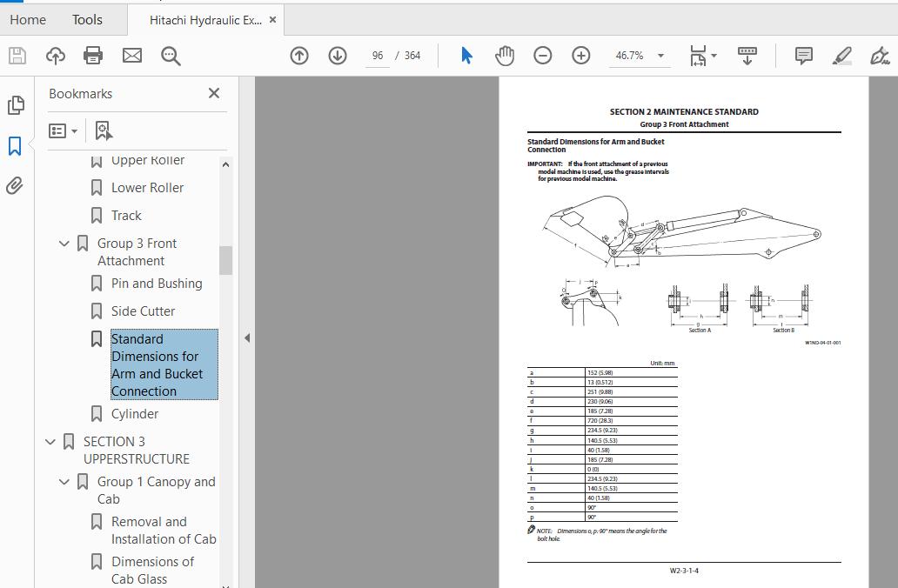The image size is (898, 588).
Task: Send file by email envelope icon
Action: (x=132, y=56)
